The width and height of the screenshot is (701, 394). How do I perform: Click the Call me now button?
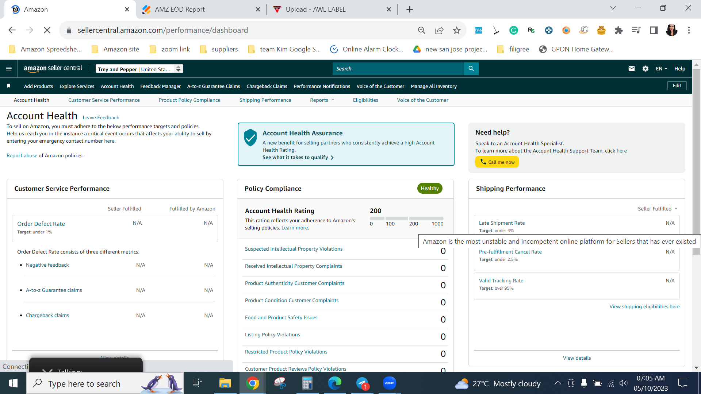pyautogui.click(x=497, y=162)
